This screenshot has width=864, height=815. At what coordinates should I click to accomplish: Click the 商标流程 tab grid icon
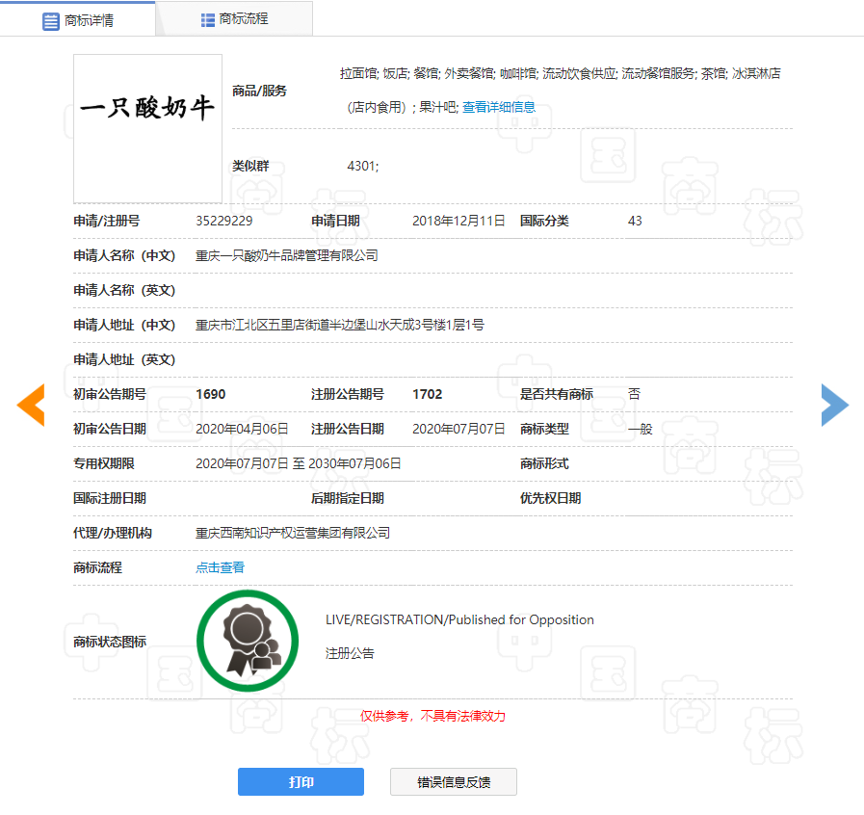[x=207, y=19]
